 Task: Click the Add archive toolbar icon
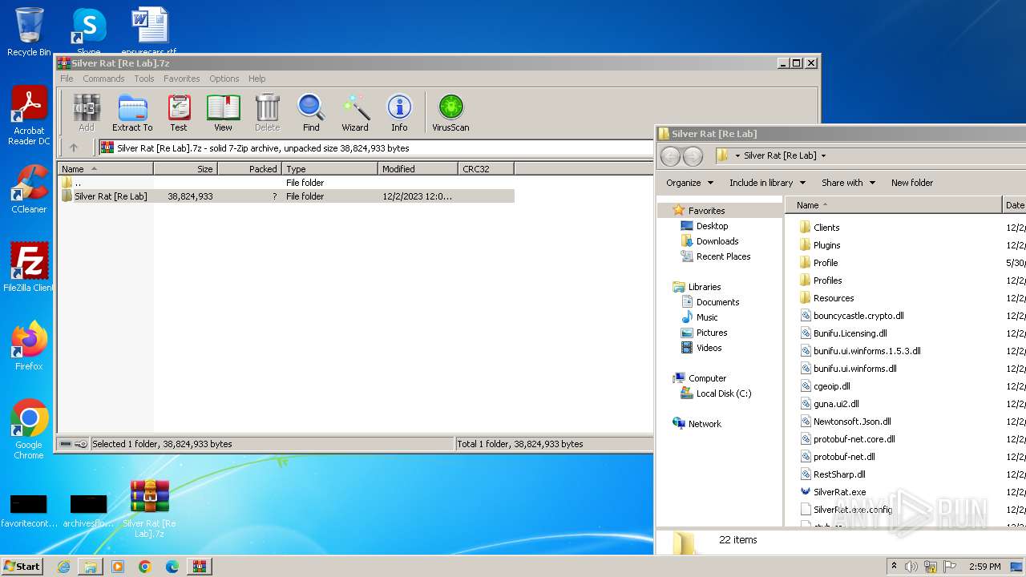click(87, 113)
